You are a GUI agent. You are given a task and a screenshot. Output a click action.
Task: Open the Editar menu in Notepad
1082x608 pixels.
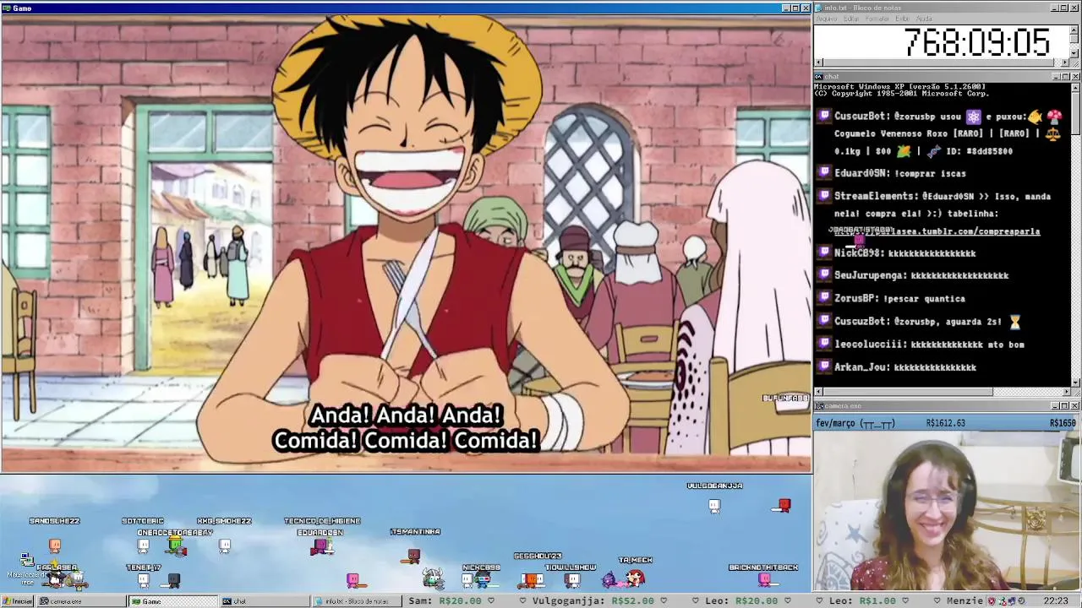point(851,19)
